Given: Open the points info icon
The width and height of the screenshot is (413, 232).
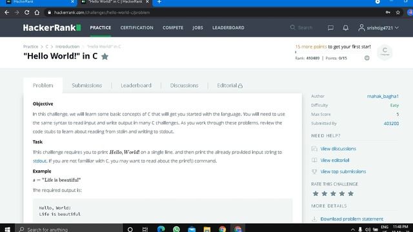Looking at the screenshot, I should pos(367,58).
